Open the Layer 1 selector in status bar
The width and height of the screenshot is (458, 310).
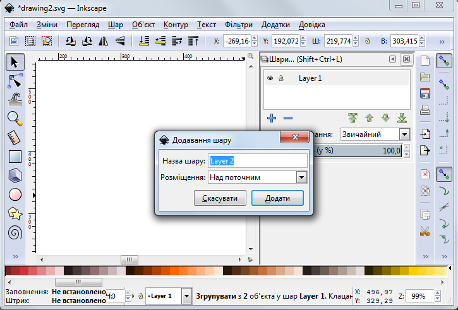tap(186, 295)
